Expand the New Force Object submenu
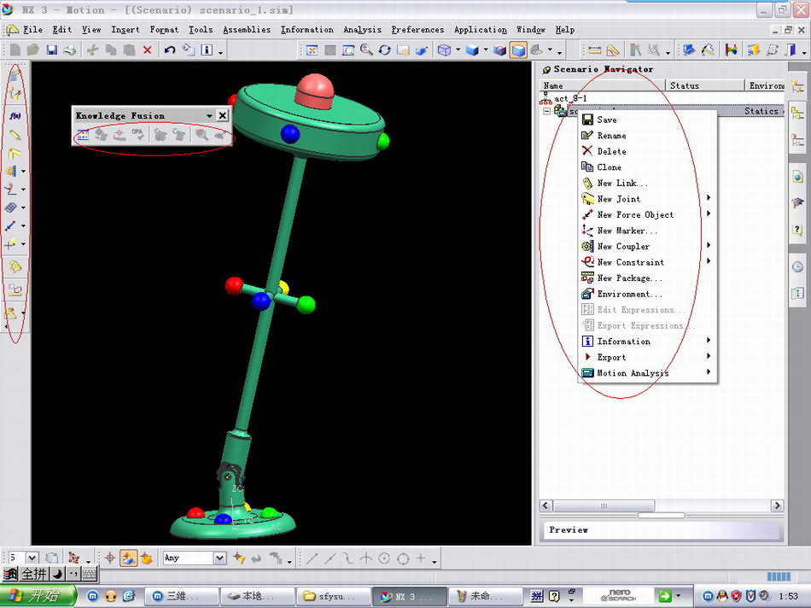This screenshot has width=811, height=608. coord(647,214)
